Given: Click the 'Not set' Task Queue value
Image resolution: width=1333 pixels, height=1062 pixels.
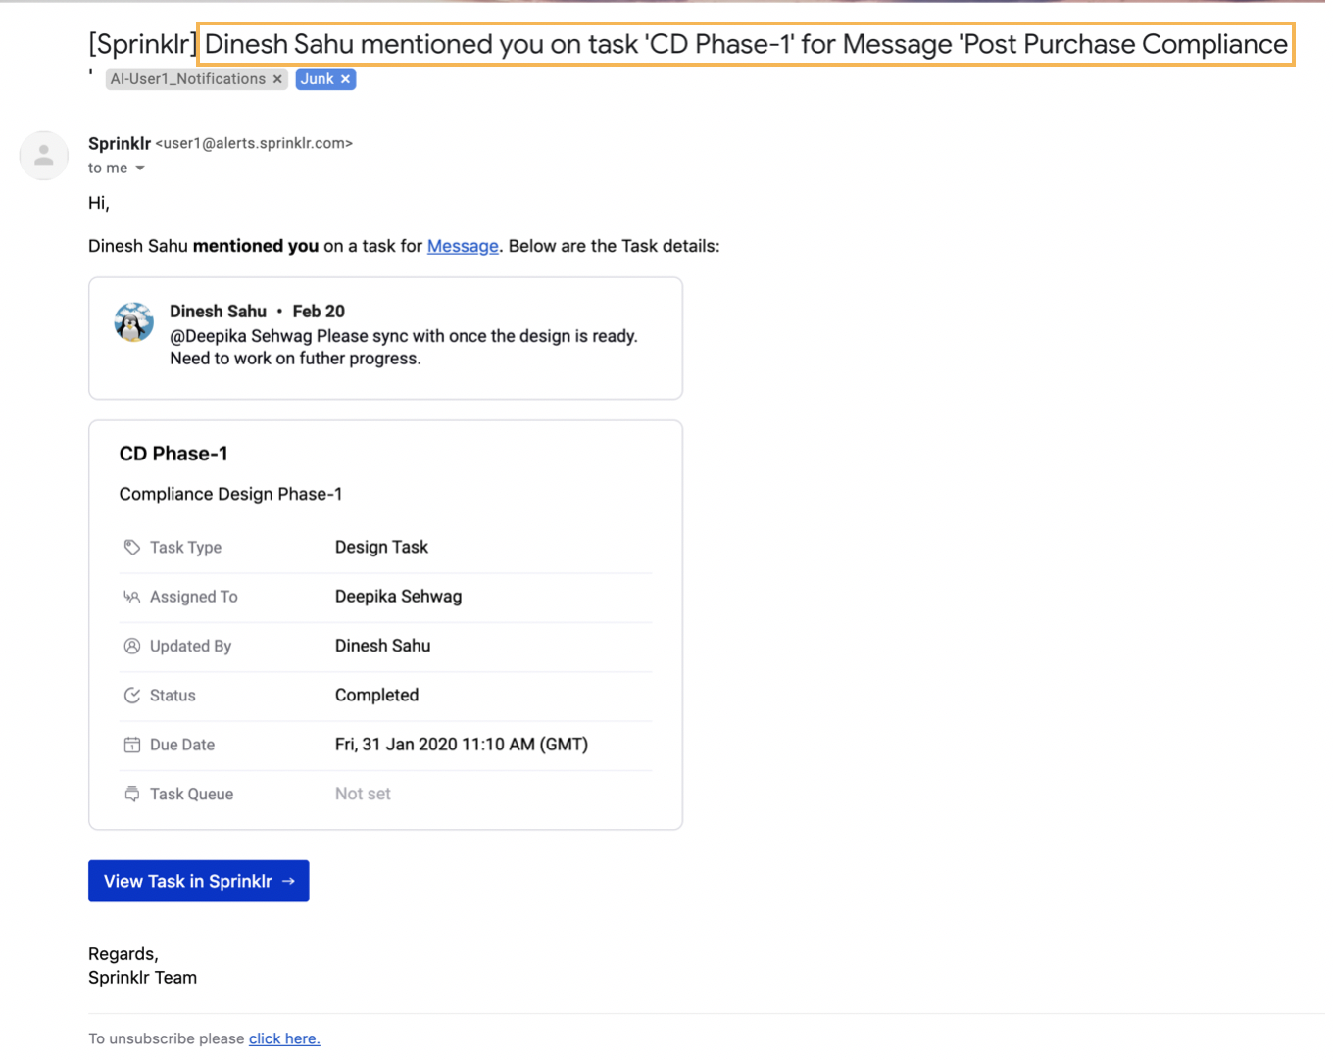Looking at the screenshot, I should (363, 794).
